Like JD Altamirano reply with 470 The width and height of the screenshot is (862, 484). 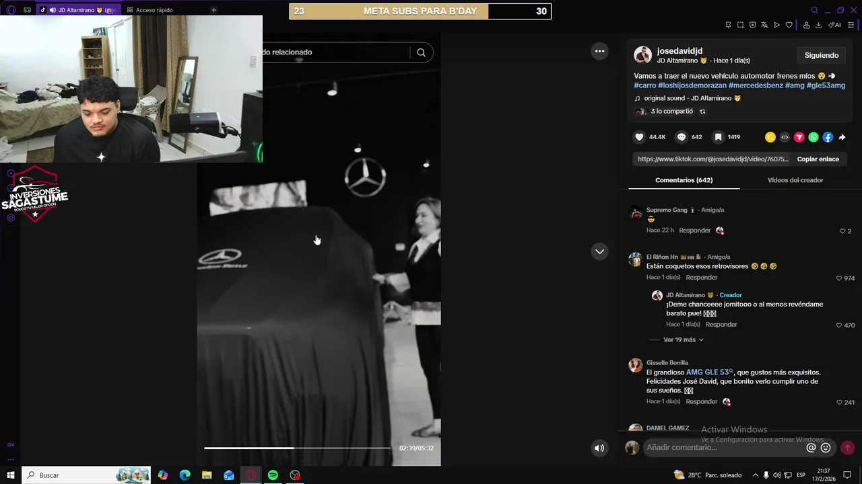pyautogui.click(x=839, y=325)
